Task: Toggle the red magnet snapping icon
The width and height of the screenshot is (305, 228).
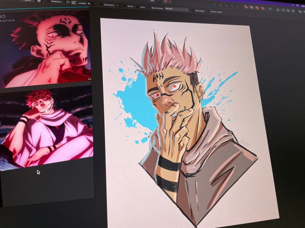Action: click(x=165, y=1)
